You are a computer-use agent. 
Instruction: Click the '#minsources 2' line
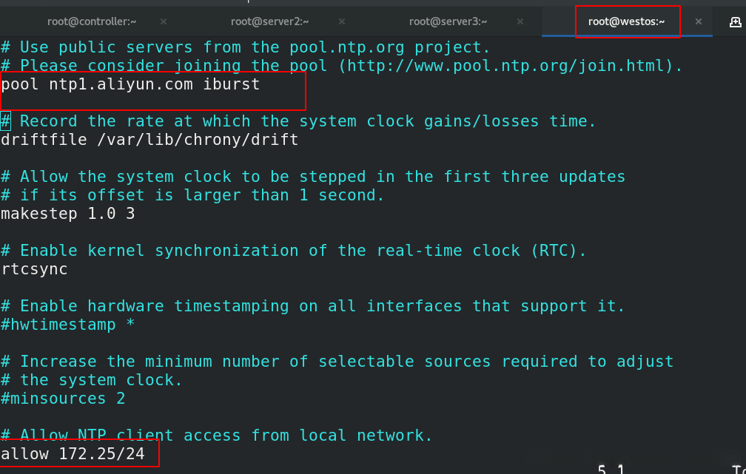click(64, 399)
